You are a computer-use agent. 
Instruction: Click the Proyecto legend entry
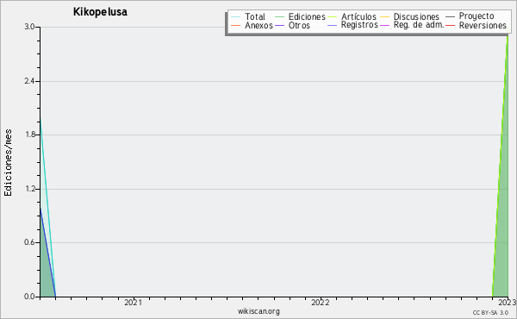coord(470,16)
